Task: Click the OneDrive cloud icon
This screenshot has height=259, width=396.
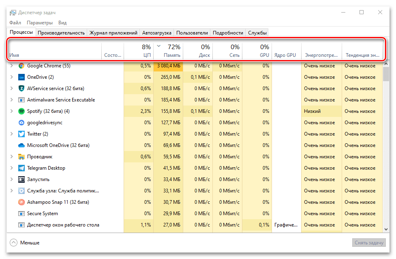Action: tap(21, 77)
